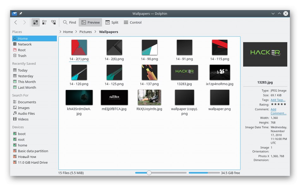Click the title bar down-chevron button

[x=273, y=14]
